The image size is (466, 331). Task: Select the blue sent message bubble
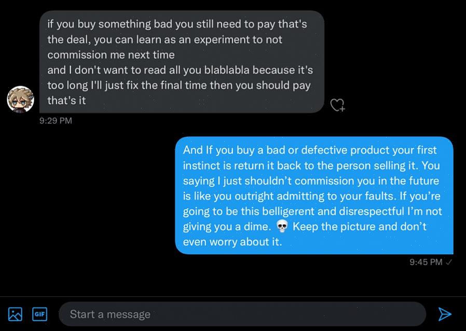[314, 195]
